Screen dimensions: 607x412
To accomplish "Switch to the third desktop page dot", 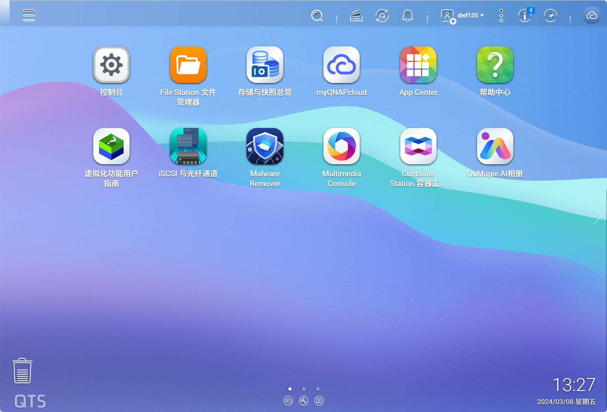I will pyautogui.click(x=318, y=389).
